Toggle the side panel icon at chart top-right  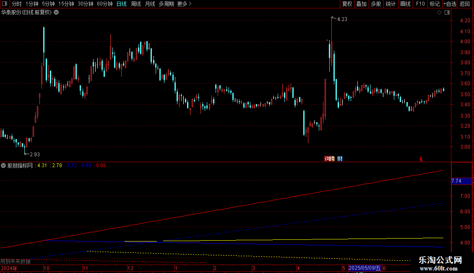pos(447,13)
